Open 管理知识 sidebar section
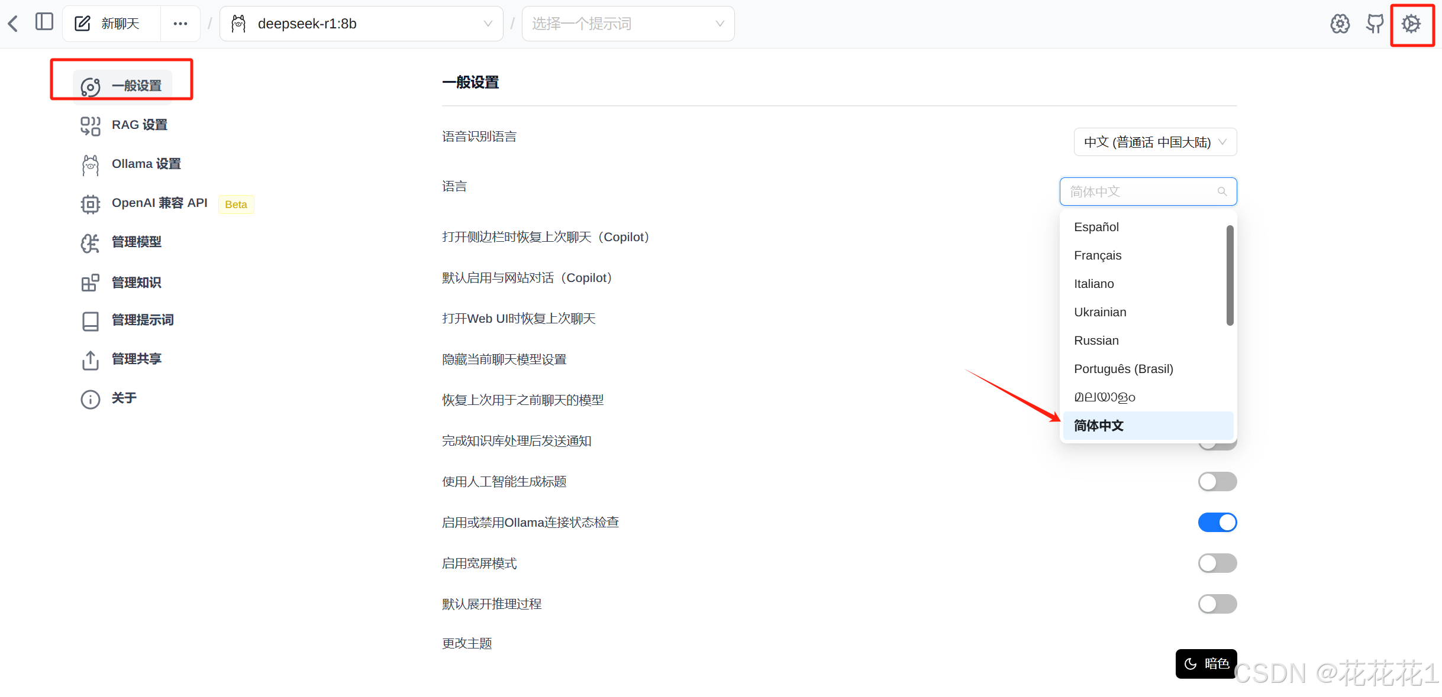 [x=136, y=282]
